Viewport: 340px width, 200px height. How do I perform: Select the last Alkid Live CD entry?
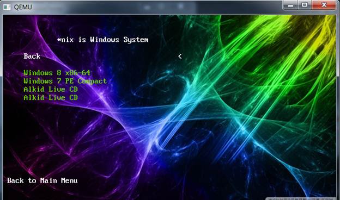coord(51,97)
